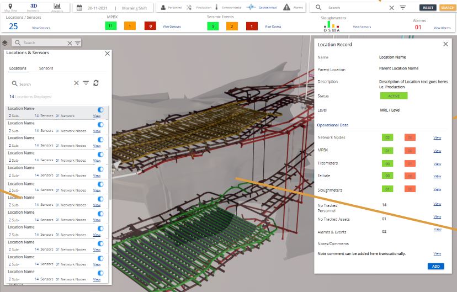Open the Analytics bar chart tab
Viewport: 457px width, 292px height.
(57, 8)
